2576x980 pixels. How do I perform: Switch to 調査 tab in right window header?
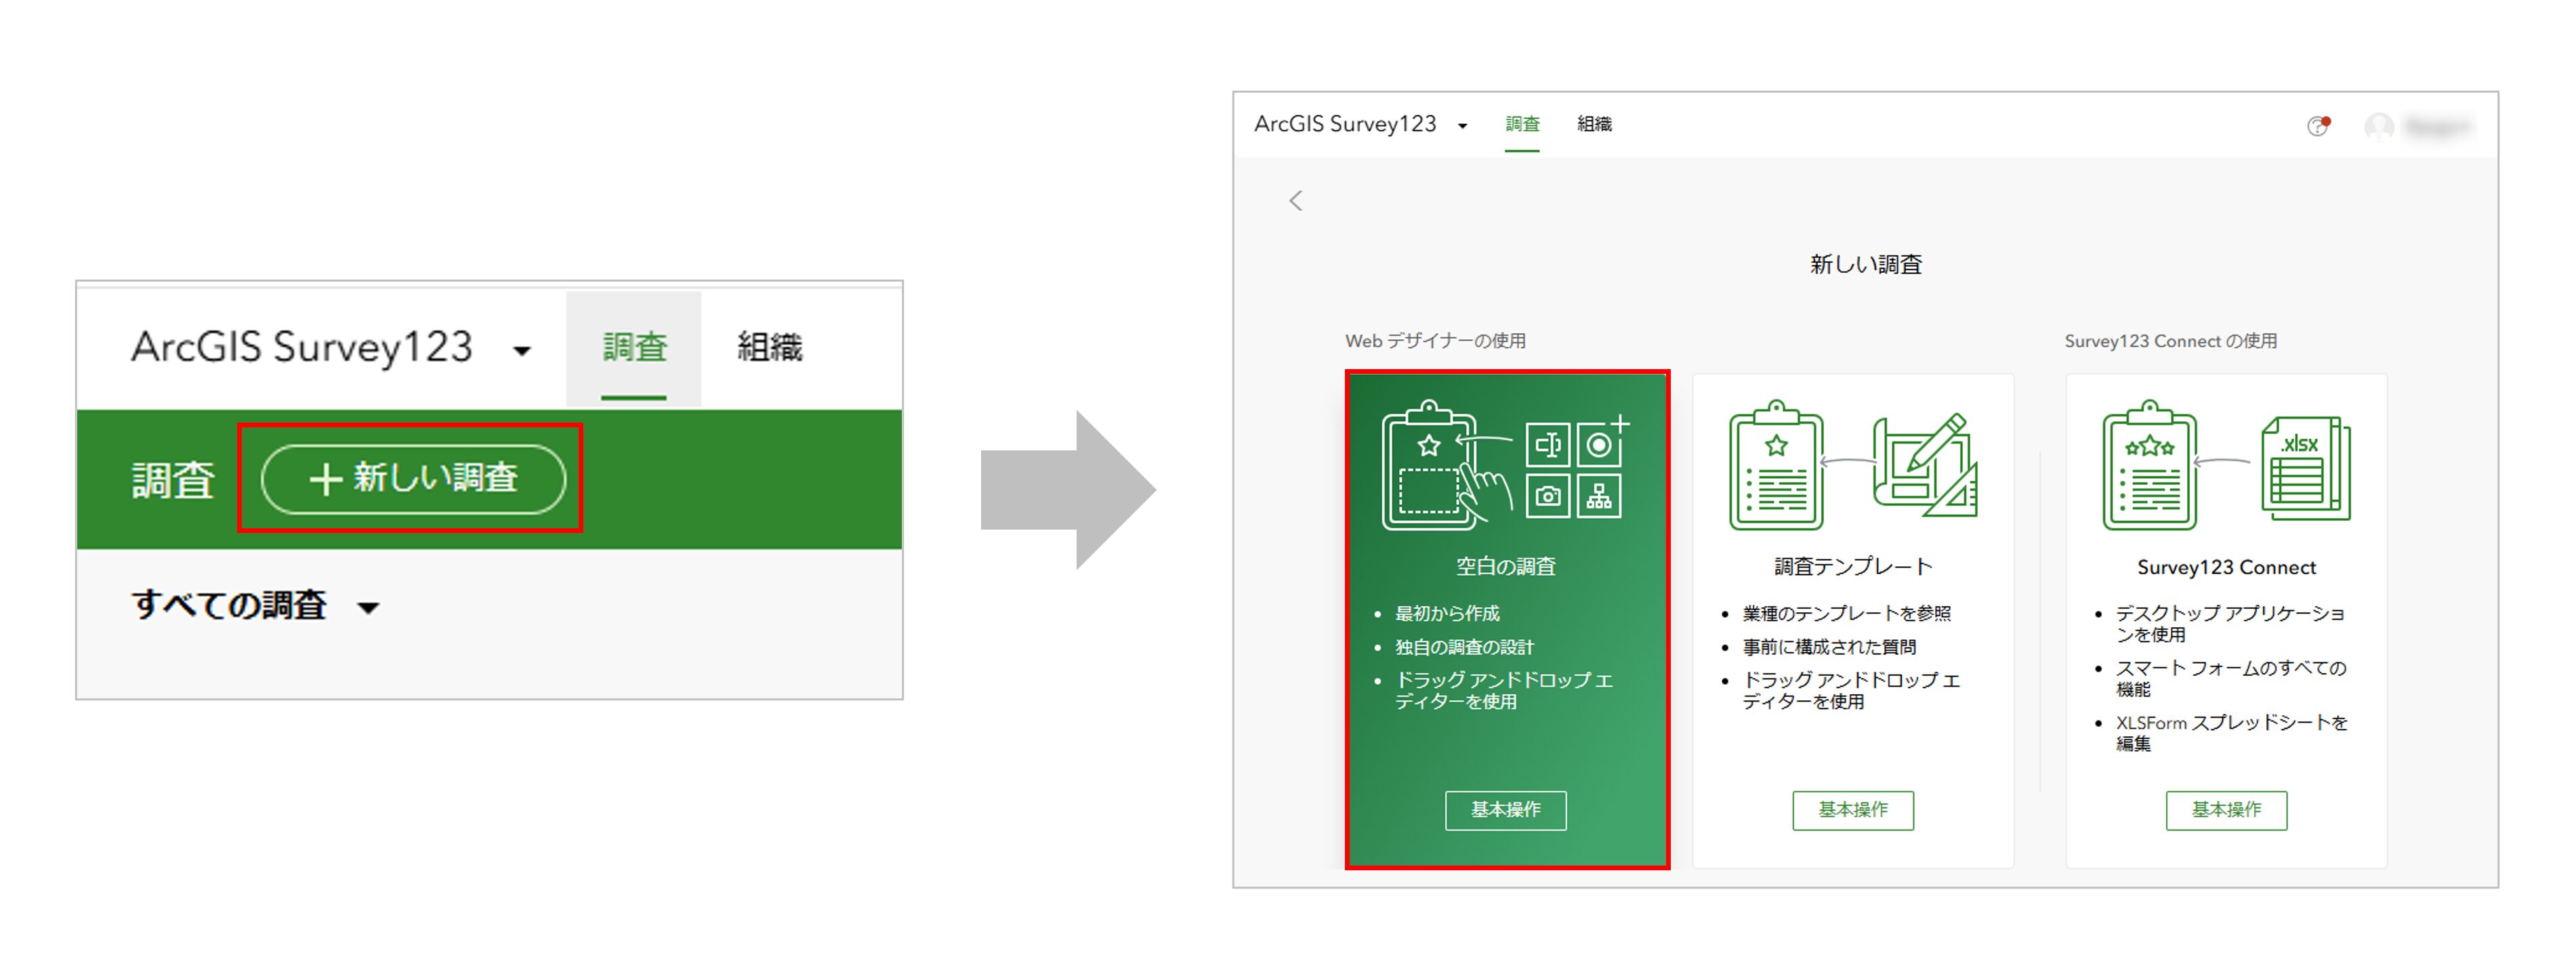[1522, 124]
